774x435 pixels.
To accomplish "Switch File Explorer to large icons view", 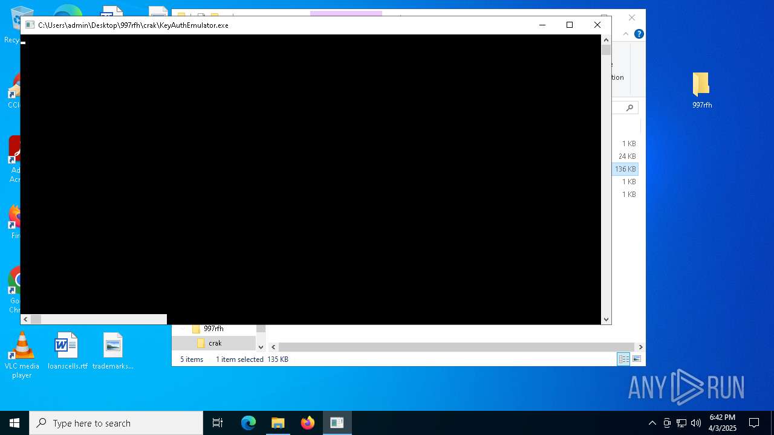I will pyautogui.click(x=636, y=359).
